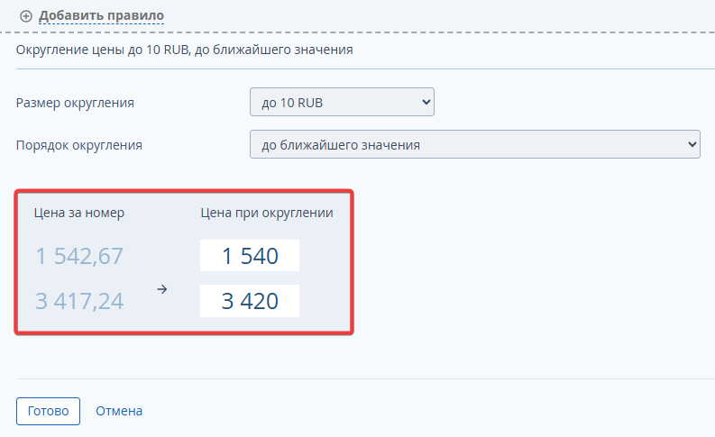Click the rule title Округление цены до 10 RUB
The width and height of the screenshot is (715, 437).
102,50
